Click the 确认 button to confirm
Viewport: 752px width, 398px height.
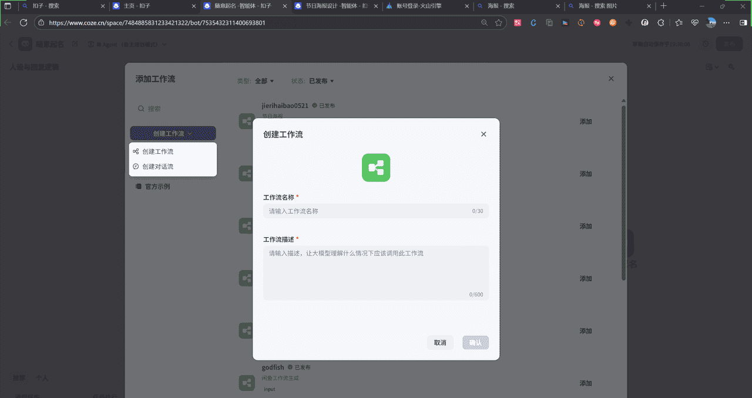click(x=475, y=342)
